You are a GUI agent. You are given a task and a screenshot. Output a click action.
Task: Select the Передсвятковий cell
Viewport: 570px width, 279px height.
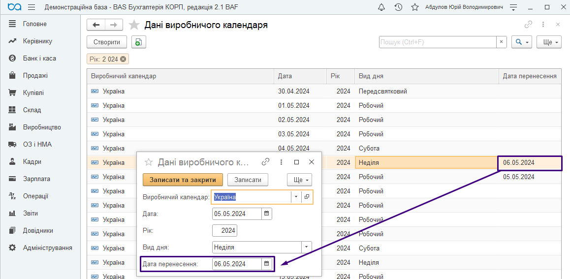[x=426, y=92]
